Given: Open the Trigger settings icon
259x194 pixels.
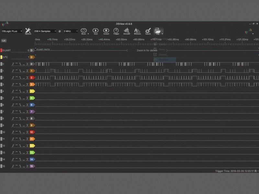Looking at the screenshot, I should pyautogui.click(x=116, y=31).
